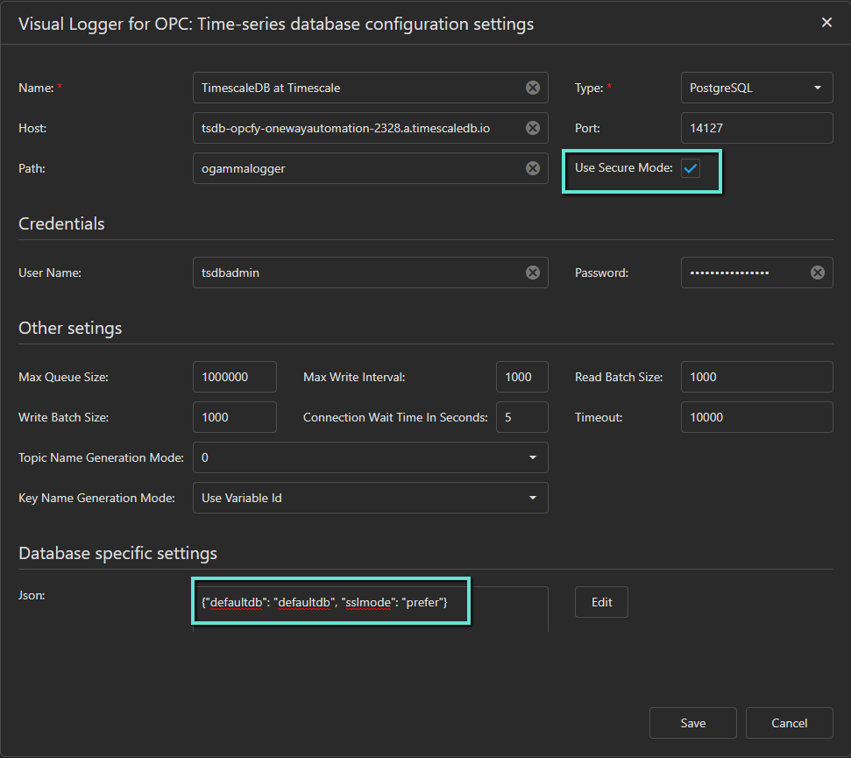851x758 pixels.
Task: Save the database configuration
Action: point(692,723)
